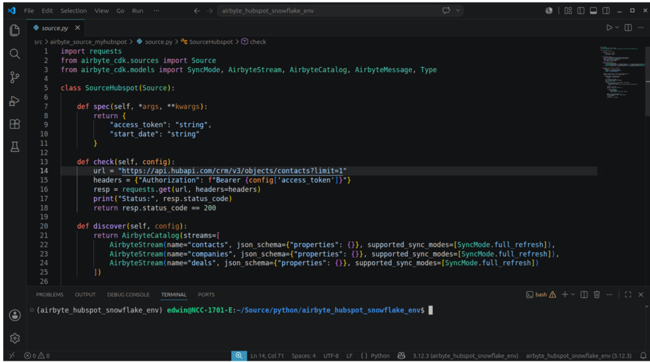This screenshot has width=650, height=362.
Task: Select the source.py editor tab
Action: point(55,28)
